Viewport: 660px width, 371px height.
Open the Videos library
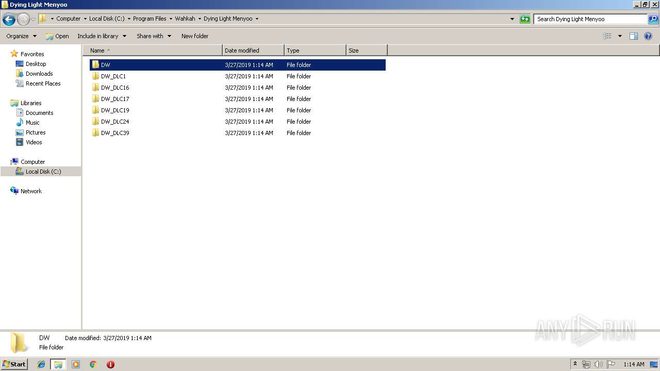click(34, 142)
